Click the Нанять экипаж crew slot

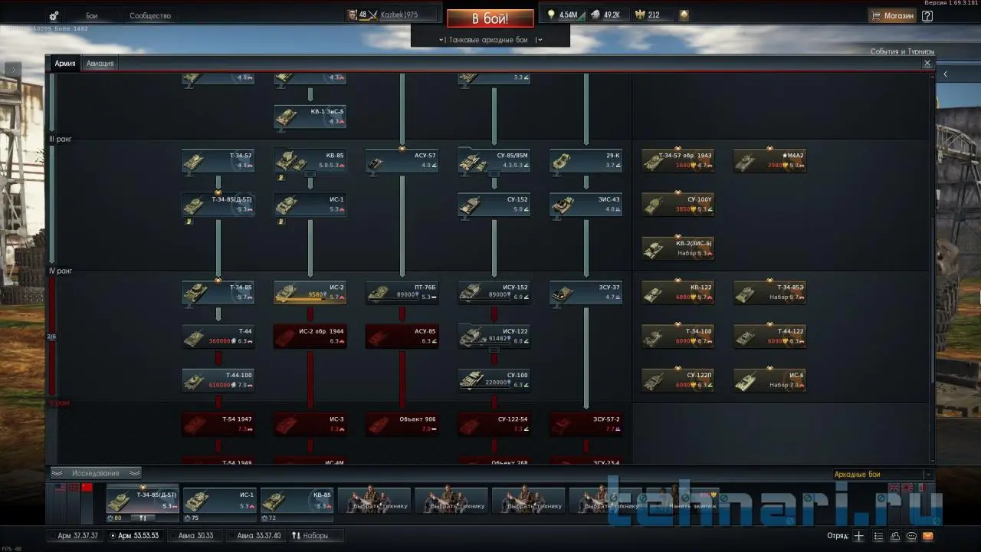(x=681, y=501)
